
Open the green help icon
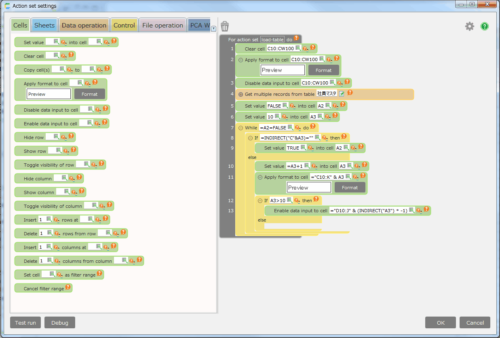tap(484, 26)
